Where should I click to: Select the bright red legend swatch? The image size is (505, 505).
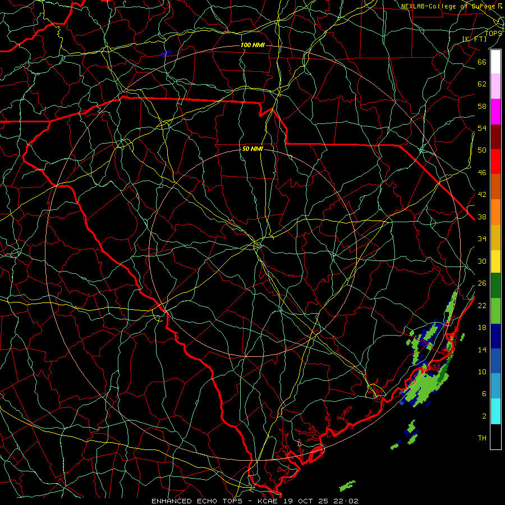click(x=495, y=162)
